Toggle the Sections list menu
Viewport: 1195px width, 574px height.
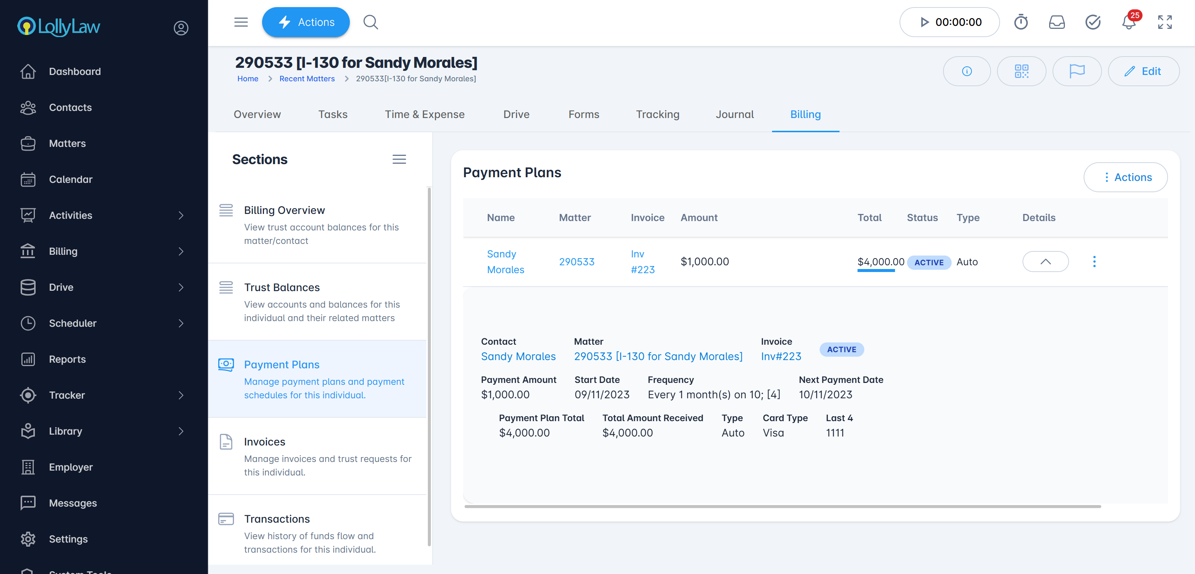click(399, 159)
